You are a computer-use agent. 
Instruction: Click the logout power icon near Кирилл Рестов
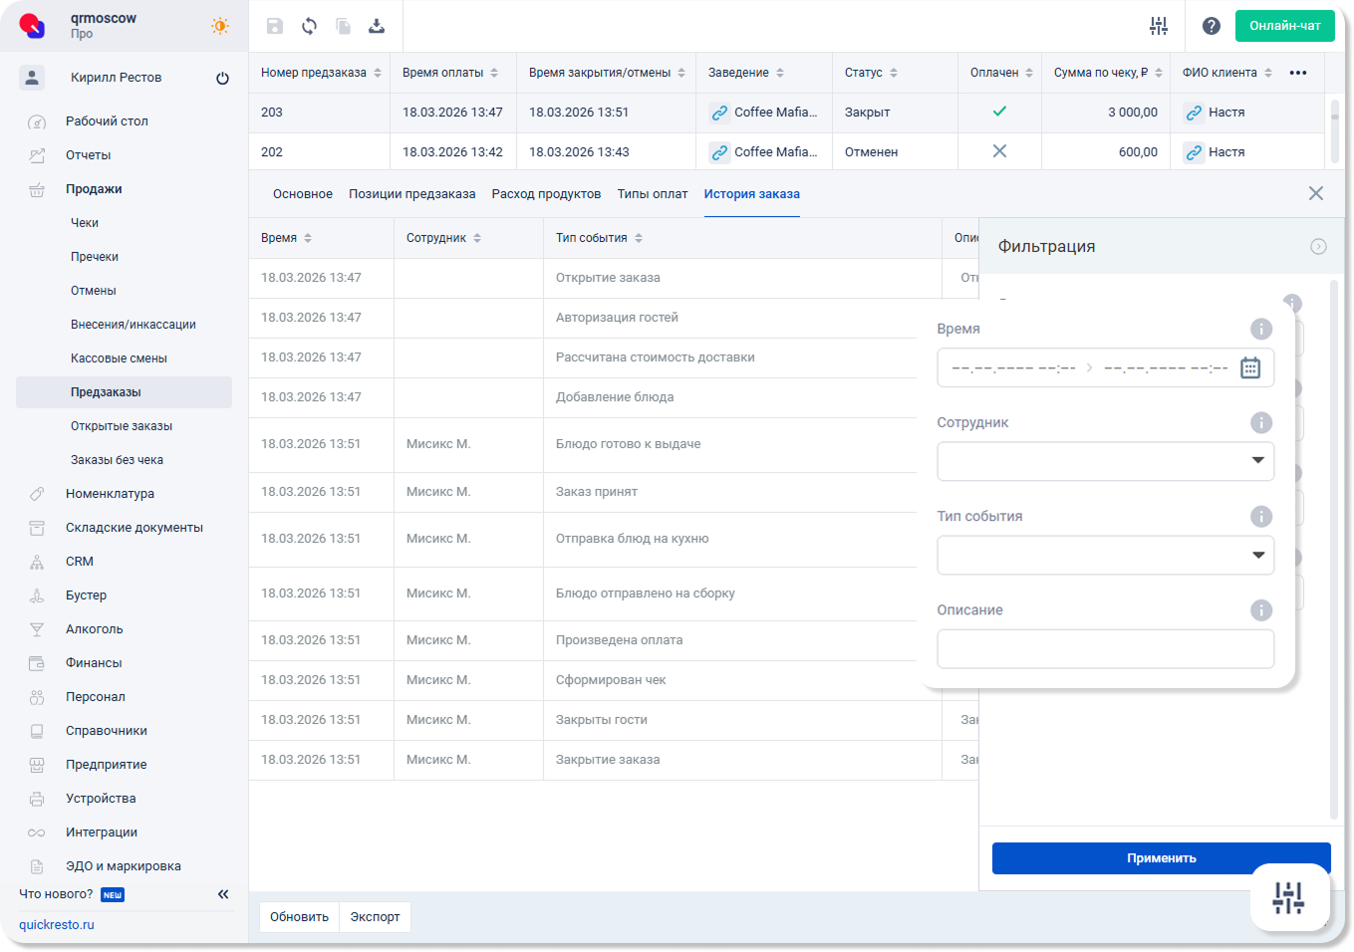pos(222,78)
